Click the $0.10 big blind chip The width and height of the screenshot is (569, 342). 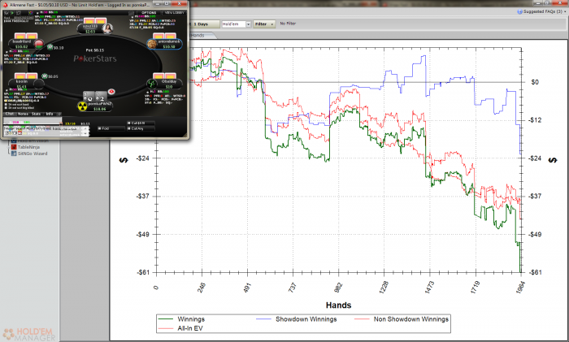[x=50, y=47]
